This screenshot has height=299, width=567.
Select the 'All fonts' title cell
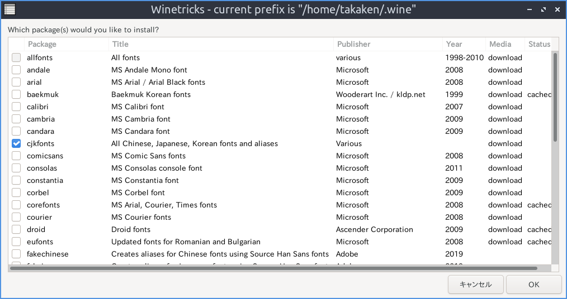tap(125, 57)
